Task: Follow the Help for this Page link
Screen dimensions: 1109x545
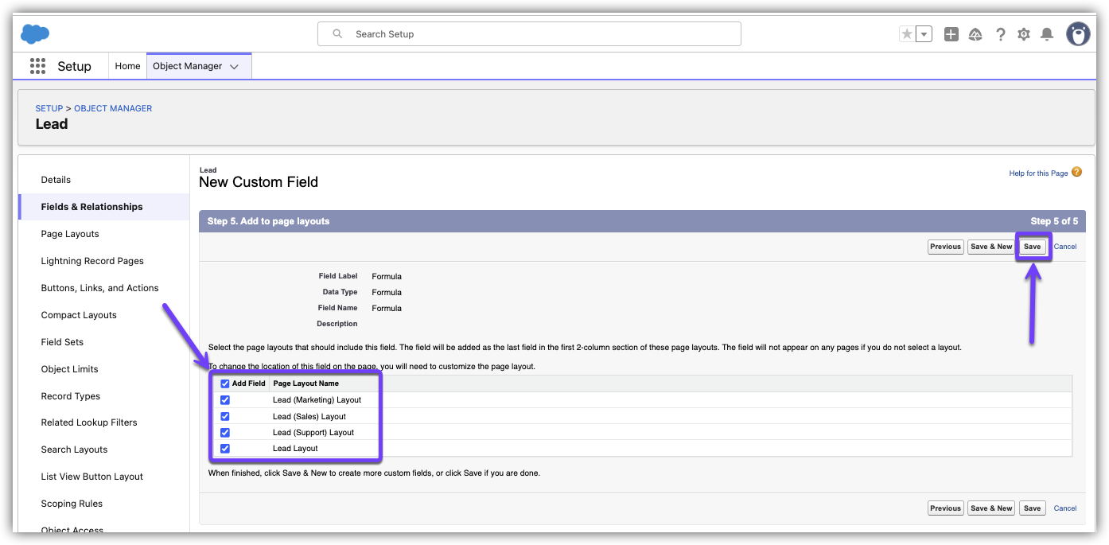Action: pyautogui.click(x=1038, y=173)
